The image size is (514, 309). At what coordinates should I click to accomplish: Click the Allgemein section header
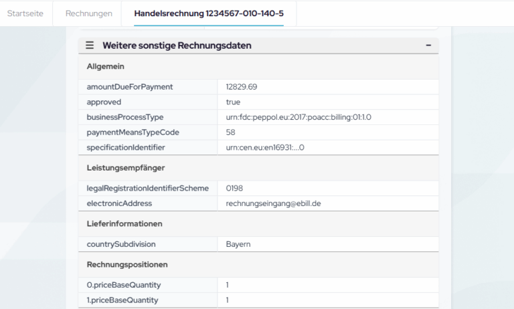(x=106, y=66)
